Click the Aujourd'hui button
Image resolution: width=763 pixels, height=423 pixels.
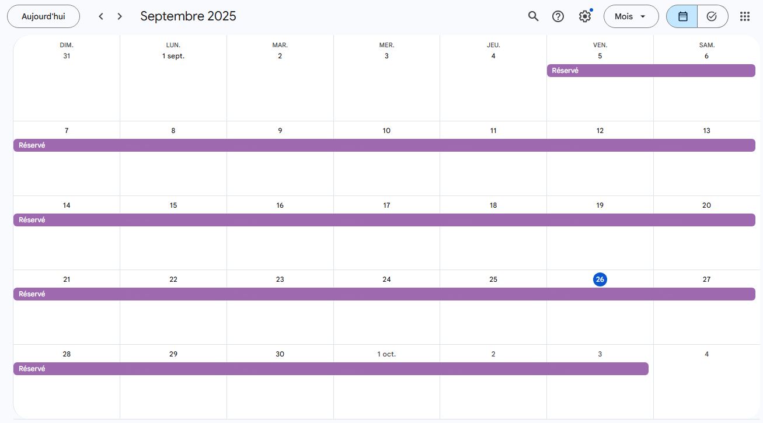coord(43,16)
